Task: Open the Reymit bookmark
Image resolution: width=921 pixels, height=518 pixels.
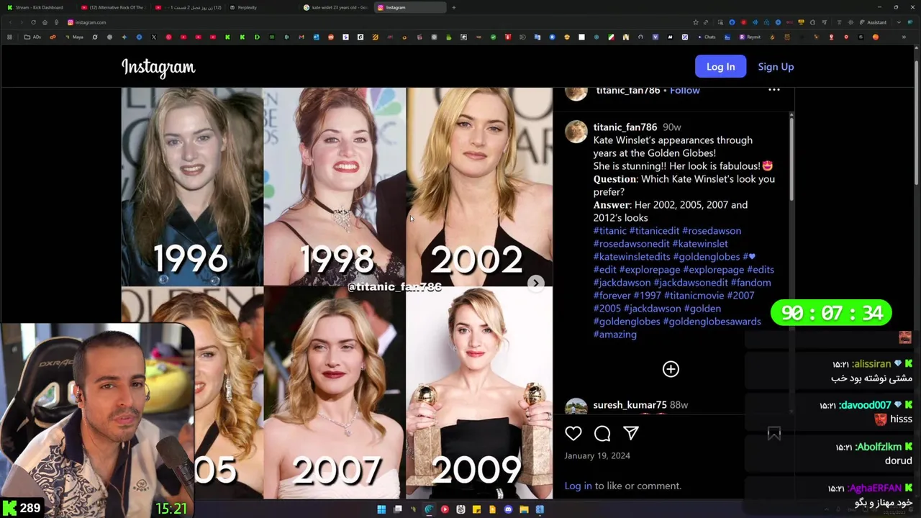Action: coord(750,37)
